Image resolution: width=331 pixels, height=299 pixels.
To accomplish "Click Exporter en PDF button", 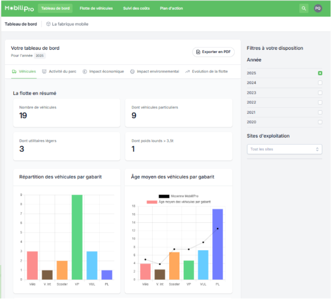I will (213, 52).
